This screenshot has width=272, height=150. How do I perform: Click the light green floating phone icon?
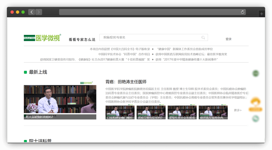[256, 119]
